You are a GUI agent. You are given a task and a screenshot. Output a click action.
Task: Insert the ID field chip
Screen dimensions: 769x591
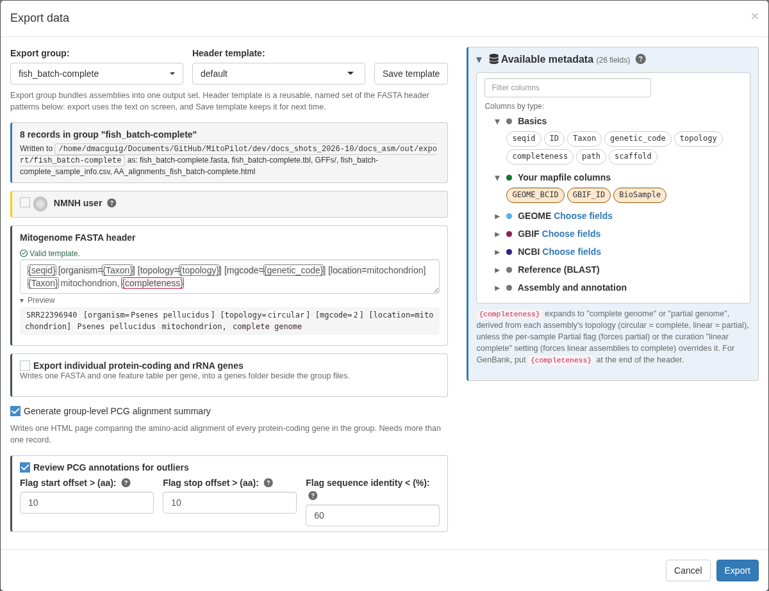pyautogui.click(x=554, y=139)
